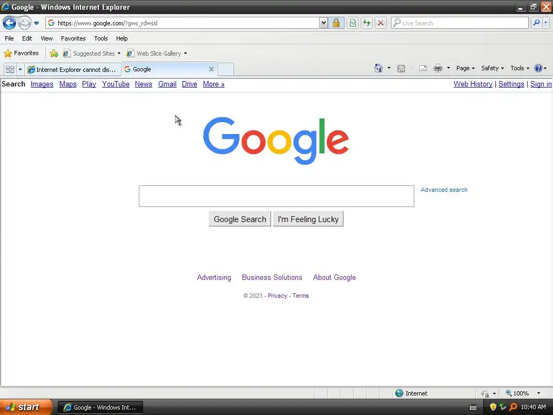Print the page with the printer icon
553x415 pixels.
point(437,68)
